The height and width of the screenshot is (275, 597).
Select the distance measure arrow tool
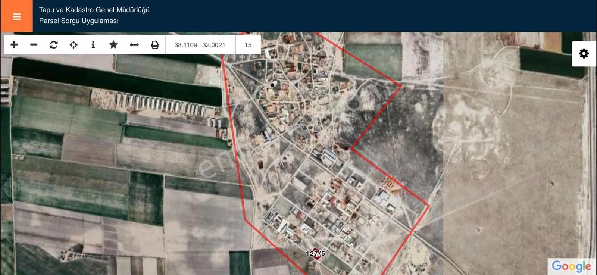tap(134, 45)
